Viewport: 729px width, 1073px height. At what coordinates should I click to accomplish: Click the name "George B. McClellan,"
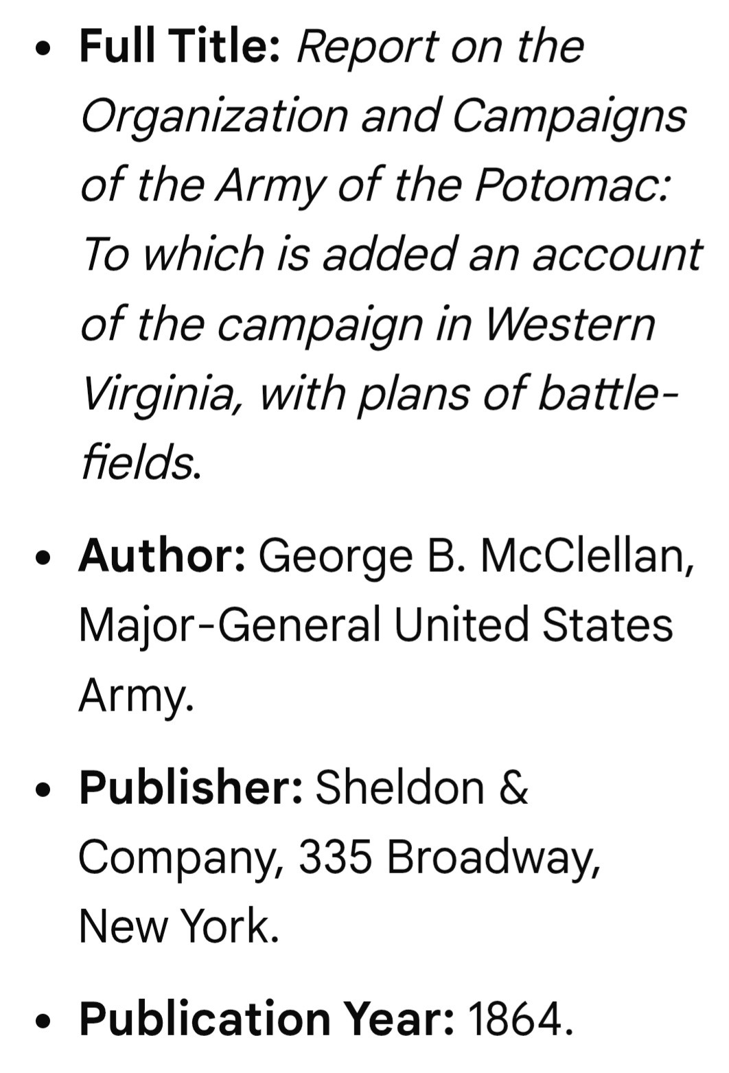[476, 555]
